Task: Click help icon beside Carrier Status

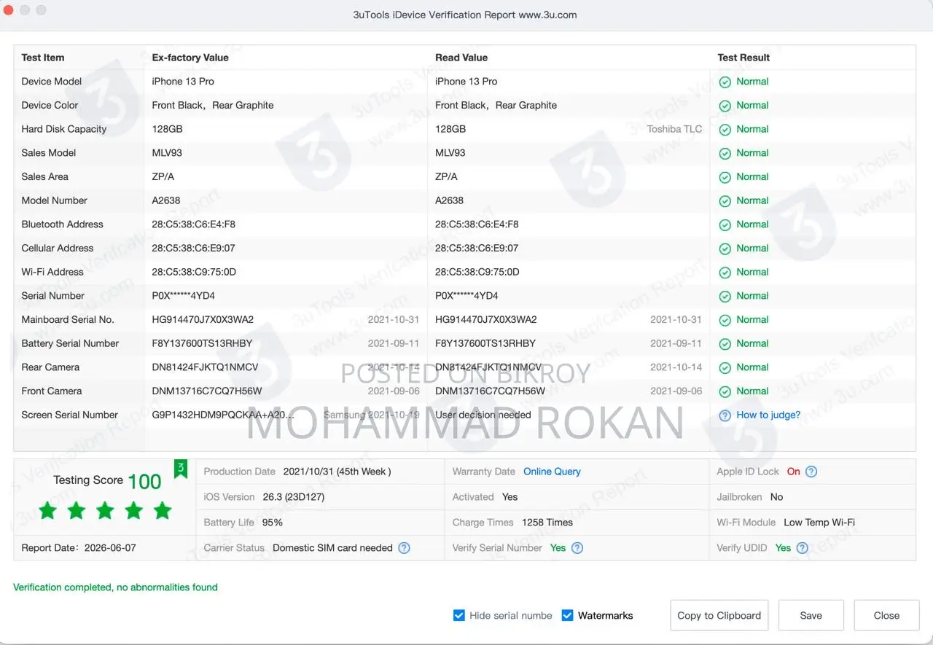Action: tap(404, 548)
